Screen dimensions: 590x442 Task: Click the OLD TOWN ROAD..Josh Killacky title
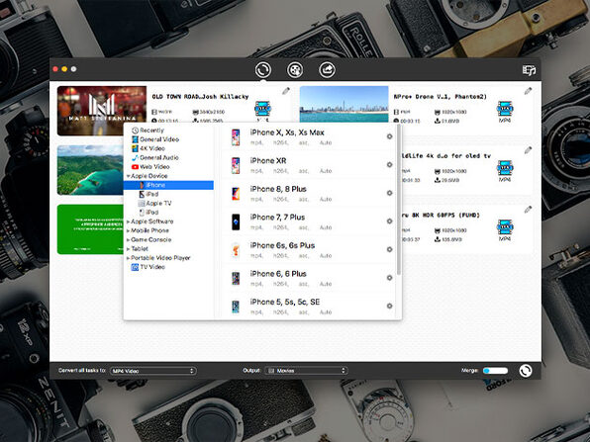pos(200,97)
